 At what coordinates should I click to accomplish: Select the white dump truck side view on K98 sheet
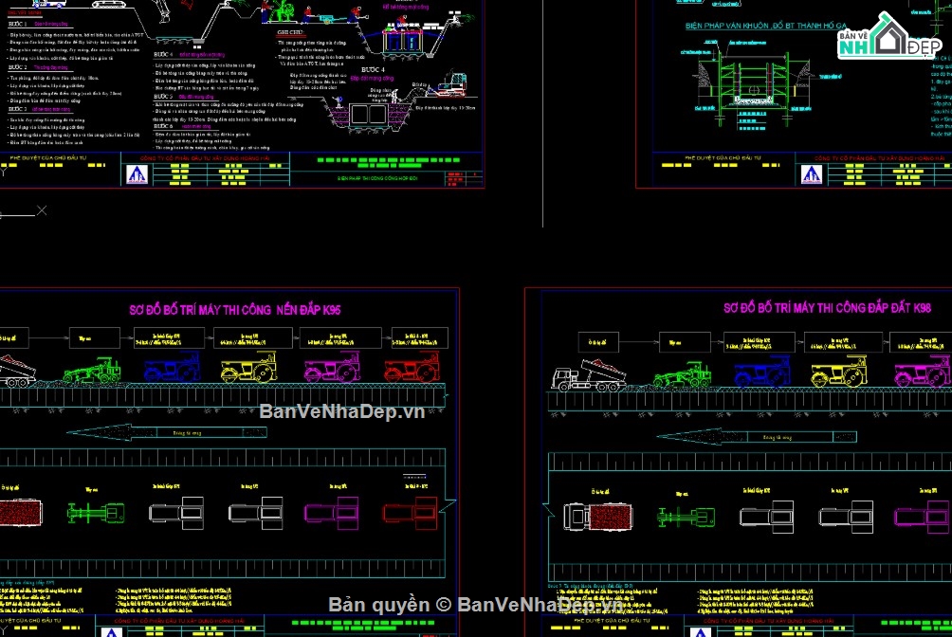coord(589,375)
